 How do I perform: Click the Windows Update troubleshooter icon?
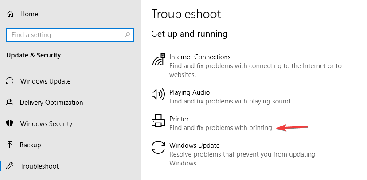[x=159, y=147]
